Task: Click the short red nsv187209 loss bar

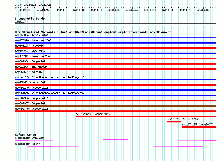Action: pyautogui.click(x=174, y=122)
